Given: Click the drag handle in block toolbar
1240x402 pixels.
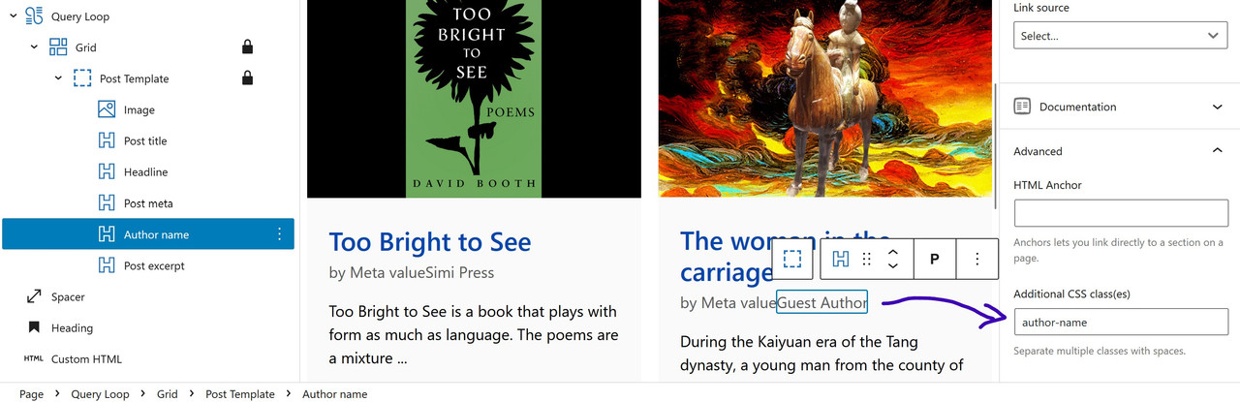Looking at the screenshot, I should [x=867, y=259].
